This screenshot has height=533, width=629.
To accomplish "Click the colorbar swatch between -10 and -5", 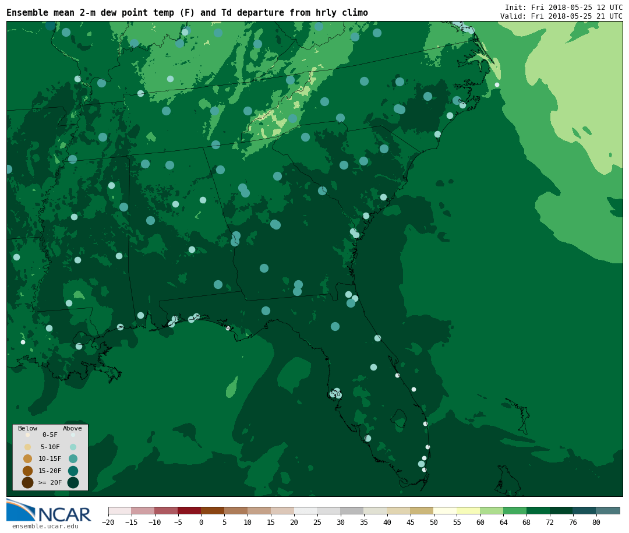I will (166, 511).
